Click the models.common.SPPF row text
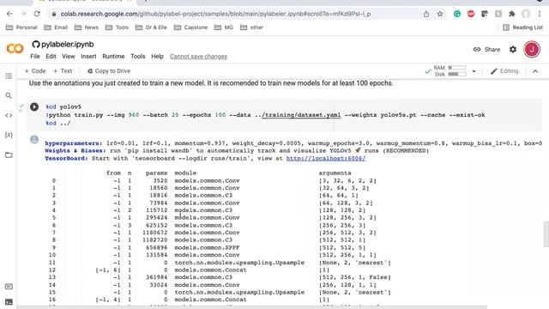This screenshot has width=549, height=309. pos(207,247)
